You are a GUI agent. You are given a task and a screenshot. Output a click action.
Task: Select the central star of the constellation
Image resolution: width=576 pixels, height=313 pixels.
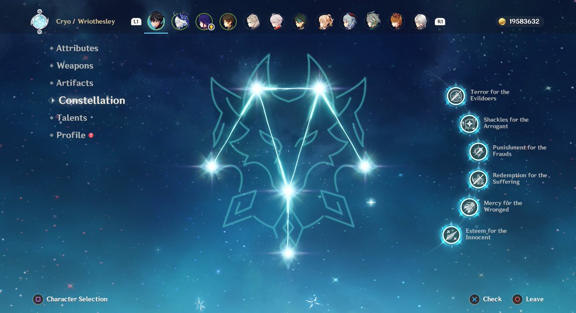[288, 191]
